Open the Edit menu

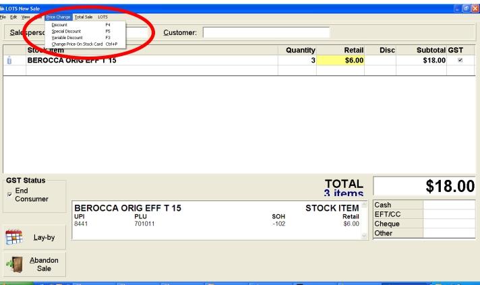pos(13,16)
